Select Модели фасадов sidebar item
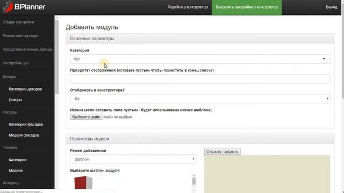Screen dimensions: 344x193 (24, 135)
